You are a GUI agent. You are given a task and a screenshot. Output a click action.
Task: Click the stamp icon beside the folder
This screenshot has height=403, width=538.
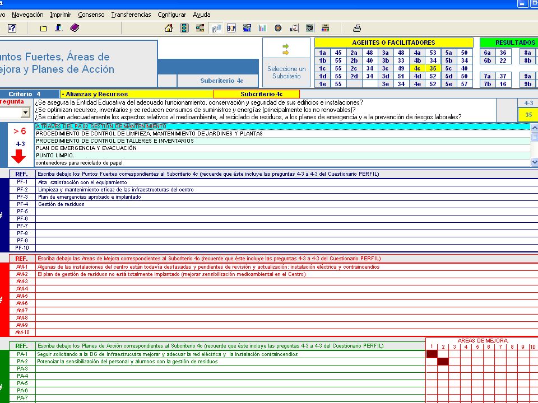[x=59, y=28]
